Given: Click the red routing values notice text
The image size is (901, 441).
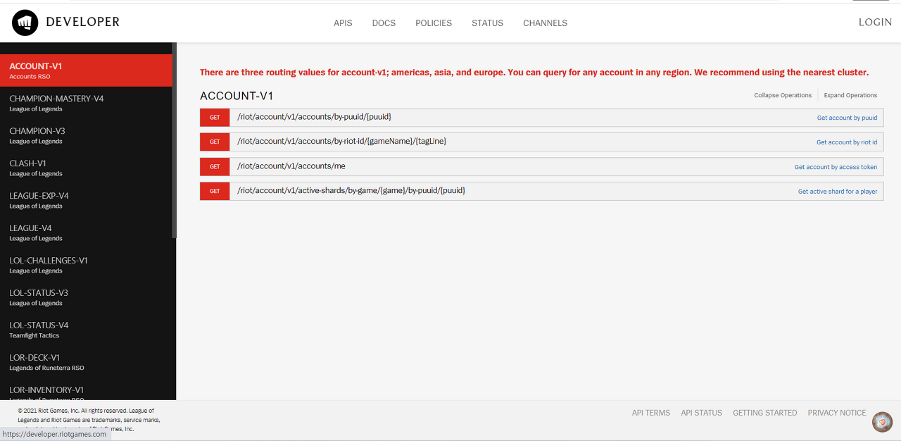Looking at the screenshot, I should (x=534, y=73).
